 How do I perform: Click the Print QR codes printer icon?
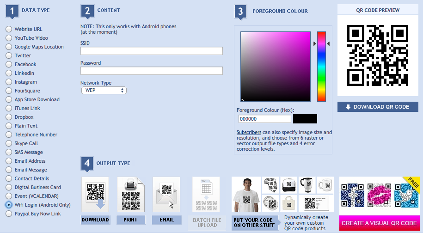131,195
